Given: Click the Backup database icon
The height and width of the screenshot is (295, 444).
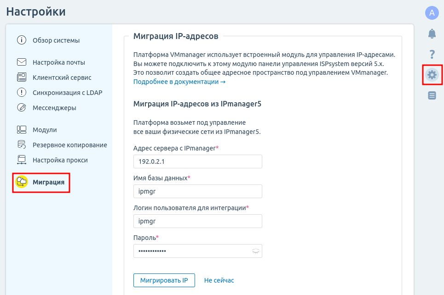Looking at the screenshot, I should tap(22, 145).
